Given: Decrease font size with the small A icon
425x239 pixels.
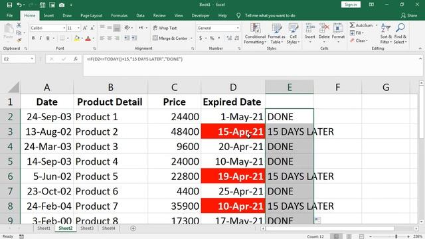Looking at the screenshot, I should 92,28.
